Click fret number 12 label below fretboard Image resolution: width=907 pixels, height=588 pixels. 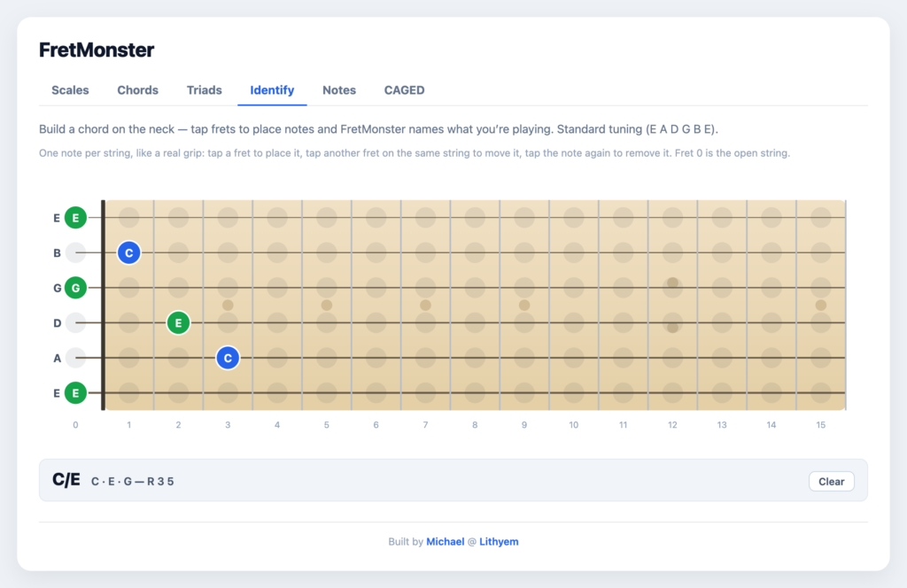[673, 425]
